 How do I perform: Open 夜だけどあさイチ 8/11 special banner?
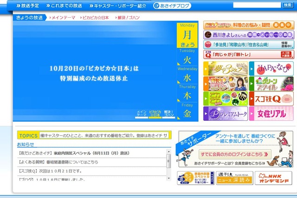196,178
